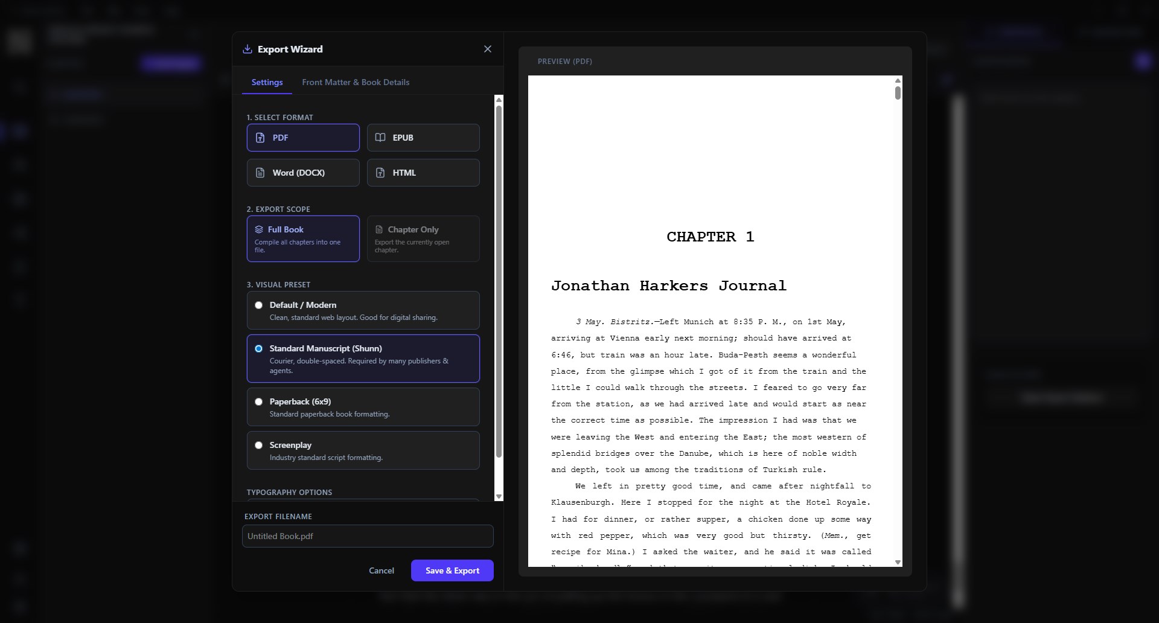Click the Chapter Only page icon

click(379, 229)
